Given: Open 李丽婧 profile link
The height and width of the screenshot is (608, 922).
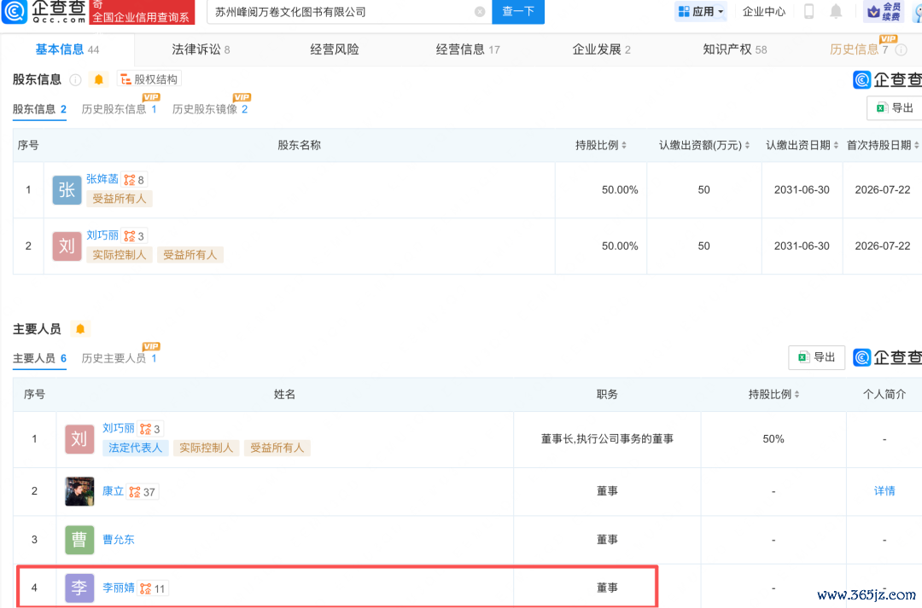Looking at the screenshot, I should click(118, 588).
